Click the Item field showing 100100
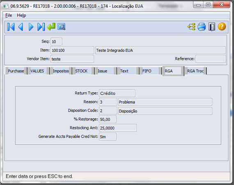This screenshot has width=234, height=185. (x=72, y=50)
